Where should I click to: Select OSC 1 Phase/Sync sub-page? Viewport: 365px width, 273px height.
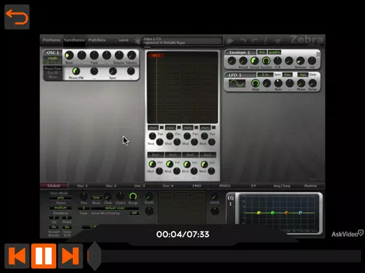coord(53,69)
